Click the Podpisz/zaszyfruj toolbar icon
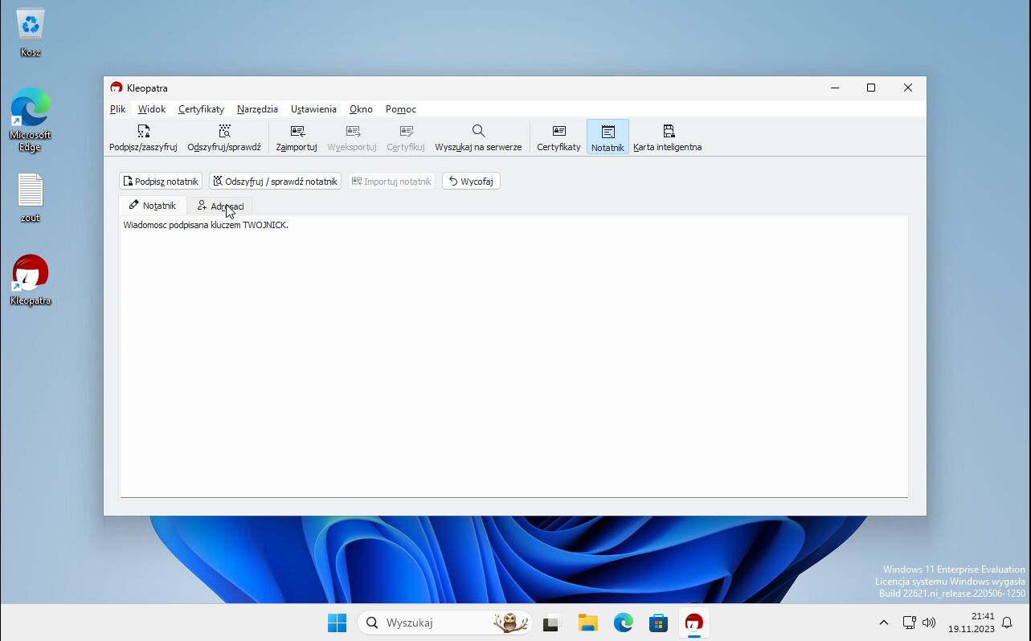Screen dimensions: 1031x641 (x=143, y=137)
